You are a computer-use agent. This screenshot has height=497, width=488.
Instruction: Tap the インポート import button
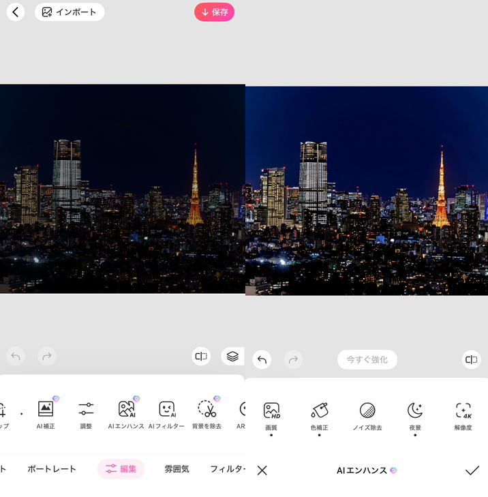[70, 12]
